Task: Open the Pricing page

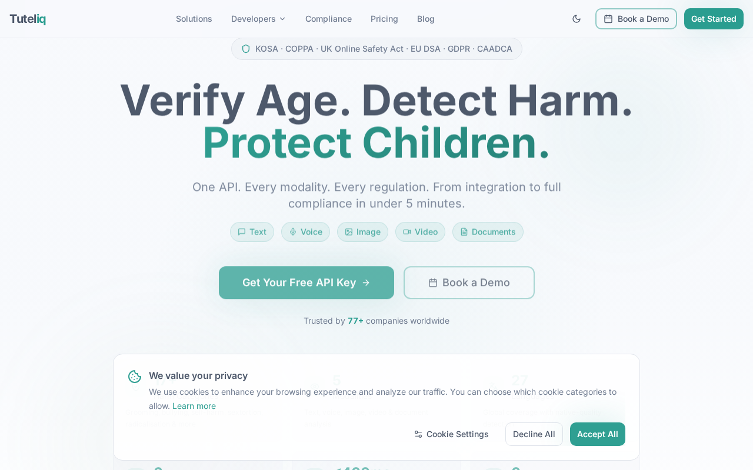Action: [384, 19]
